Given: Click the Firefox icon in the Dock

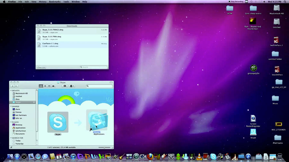Looking at the screenshot, I should click(150, 157).
